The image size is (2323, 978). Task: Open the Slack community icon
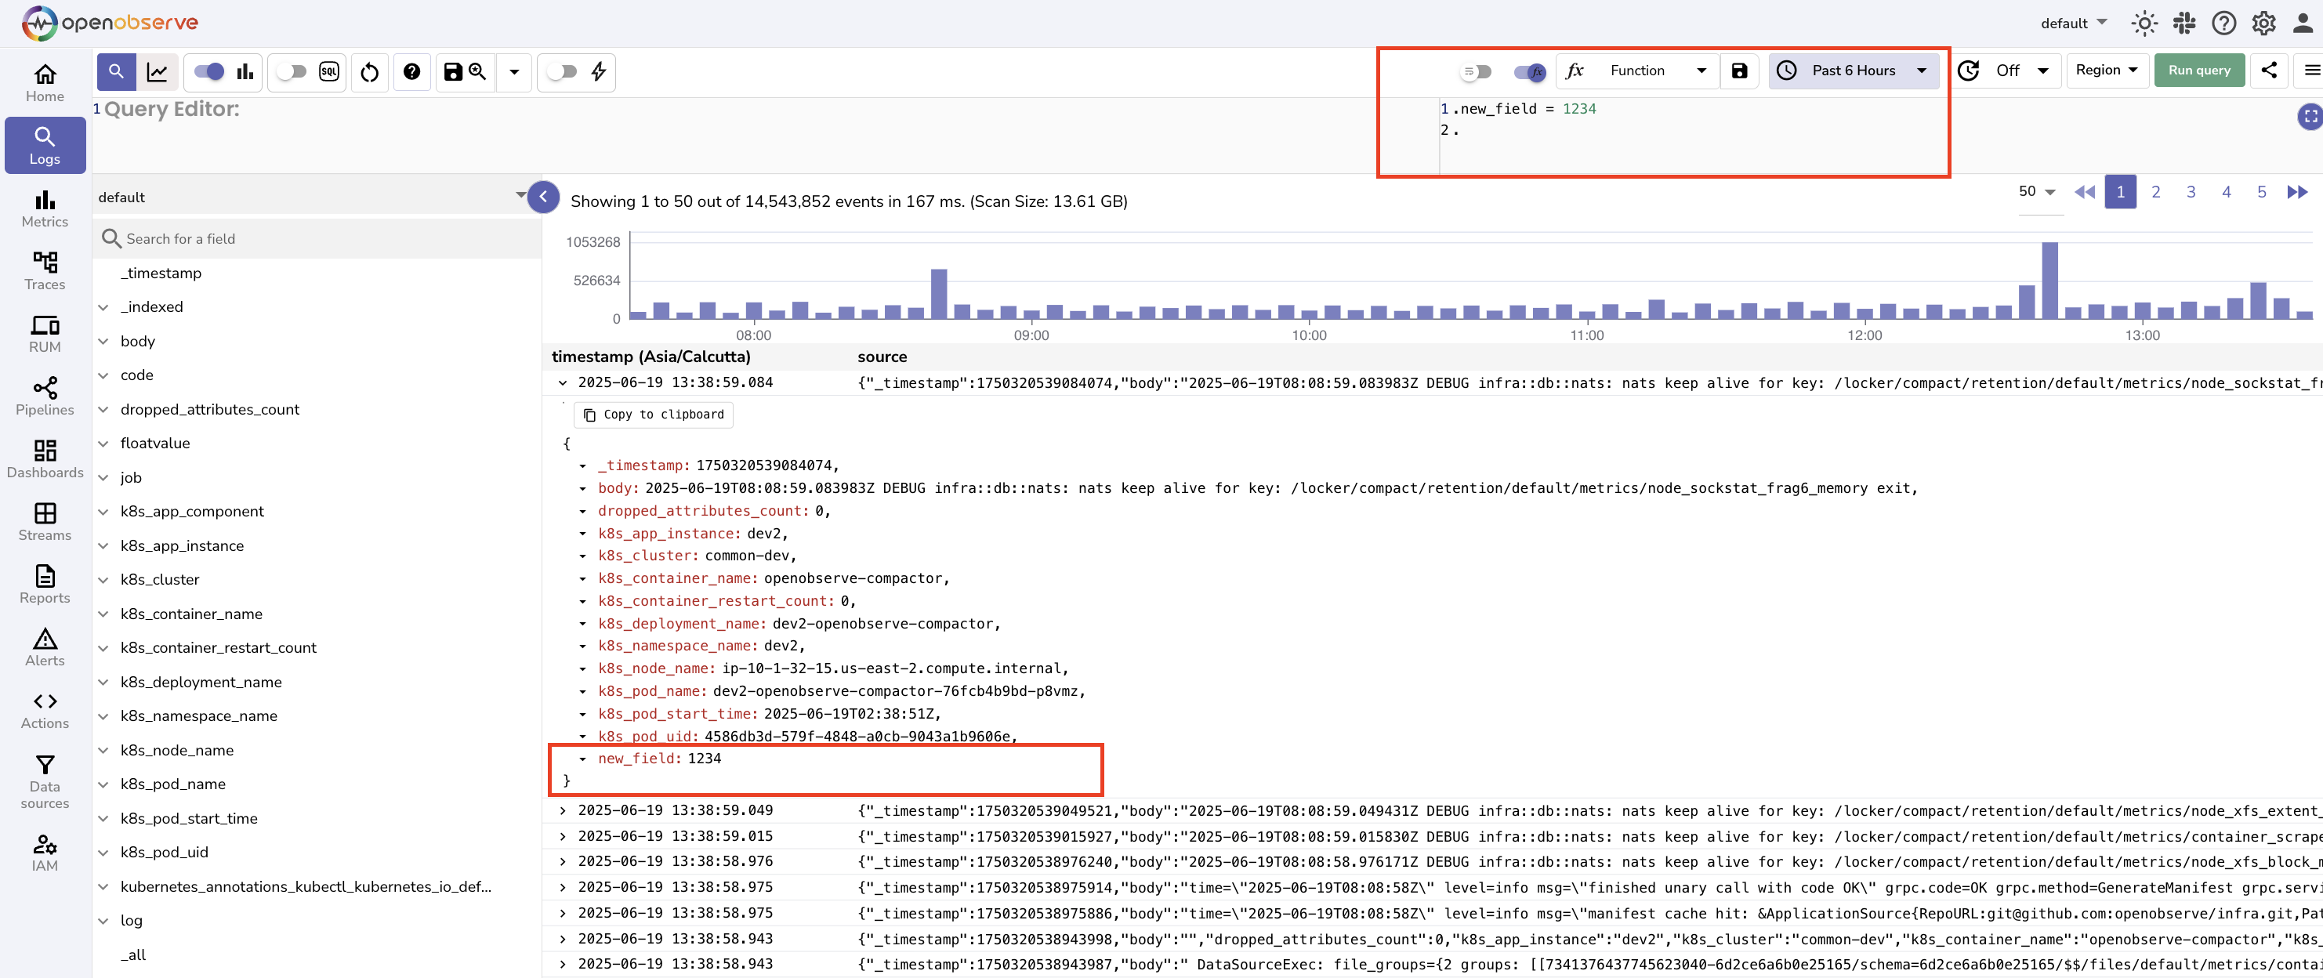click(x=2184, y=23)
